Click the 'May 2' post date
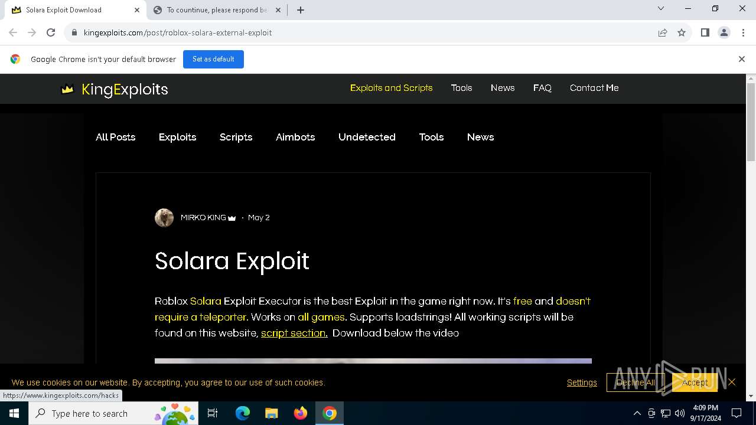The height and width of the screenshot is (425, 756). 259,218
